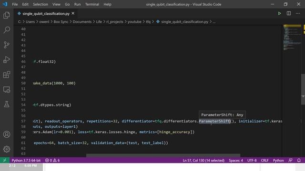This screenshot has height=171, width=305.
Task: Select the single_qubit_classification.py editor tab
Action: [x=46, y=14]
